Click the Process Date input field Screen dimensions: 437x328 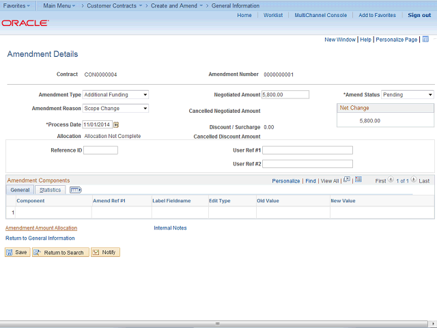coord(97,124)
